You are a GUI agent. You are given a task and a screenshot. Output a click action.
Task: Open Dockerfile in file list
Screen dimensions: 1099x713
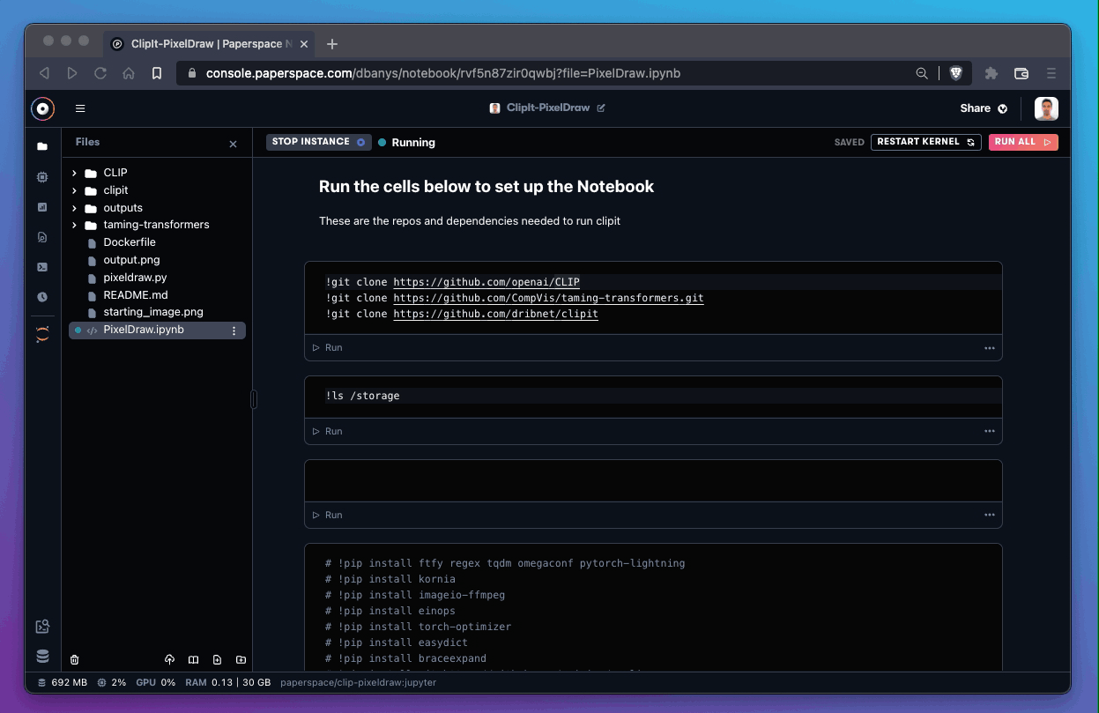click(x=129, y=242)
